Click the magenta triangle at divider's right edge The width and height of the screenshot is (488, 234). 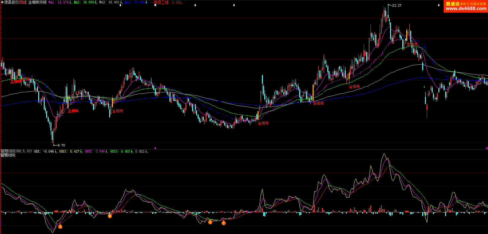486,148
